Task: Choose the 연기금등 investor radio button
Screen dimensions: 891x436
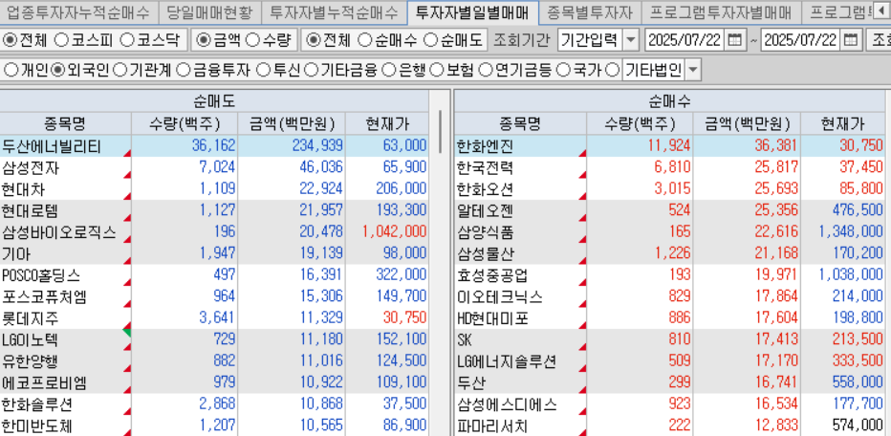Action: (x=486, y=71)
